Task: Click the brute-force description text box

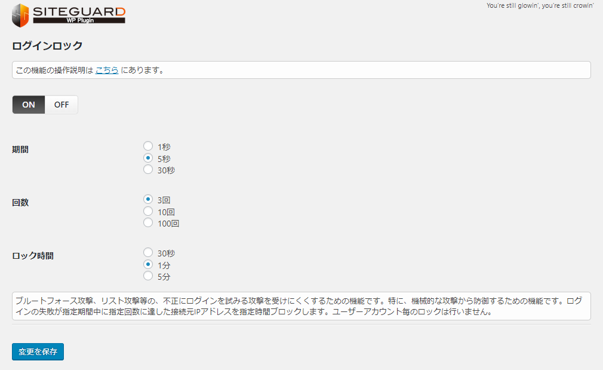Action: coord(301,306)
